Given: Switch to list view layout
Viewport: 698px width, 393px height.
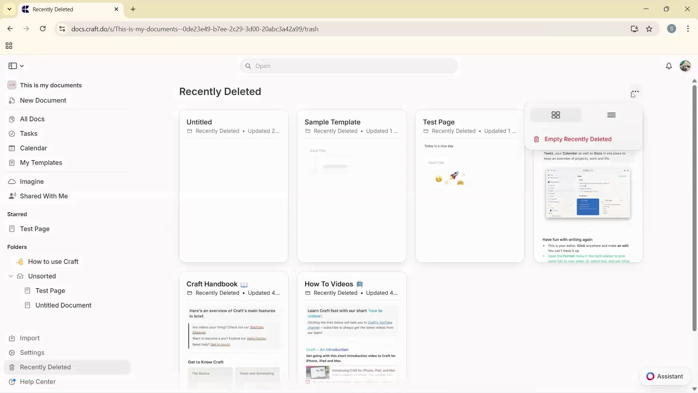Looking at the screenshot, I should pos(611,115).
